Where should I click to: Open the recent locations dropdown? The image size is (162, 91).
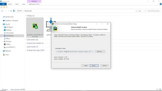tap(8, 11)
